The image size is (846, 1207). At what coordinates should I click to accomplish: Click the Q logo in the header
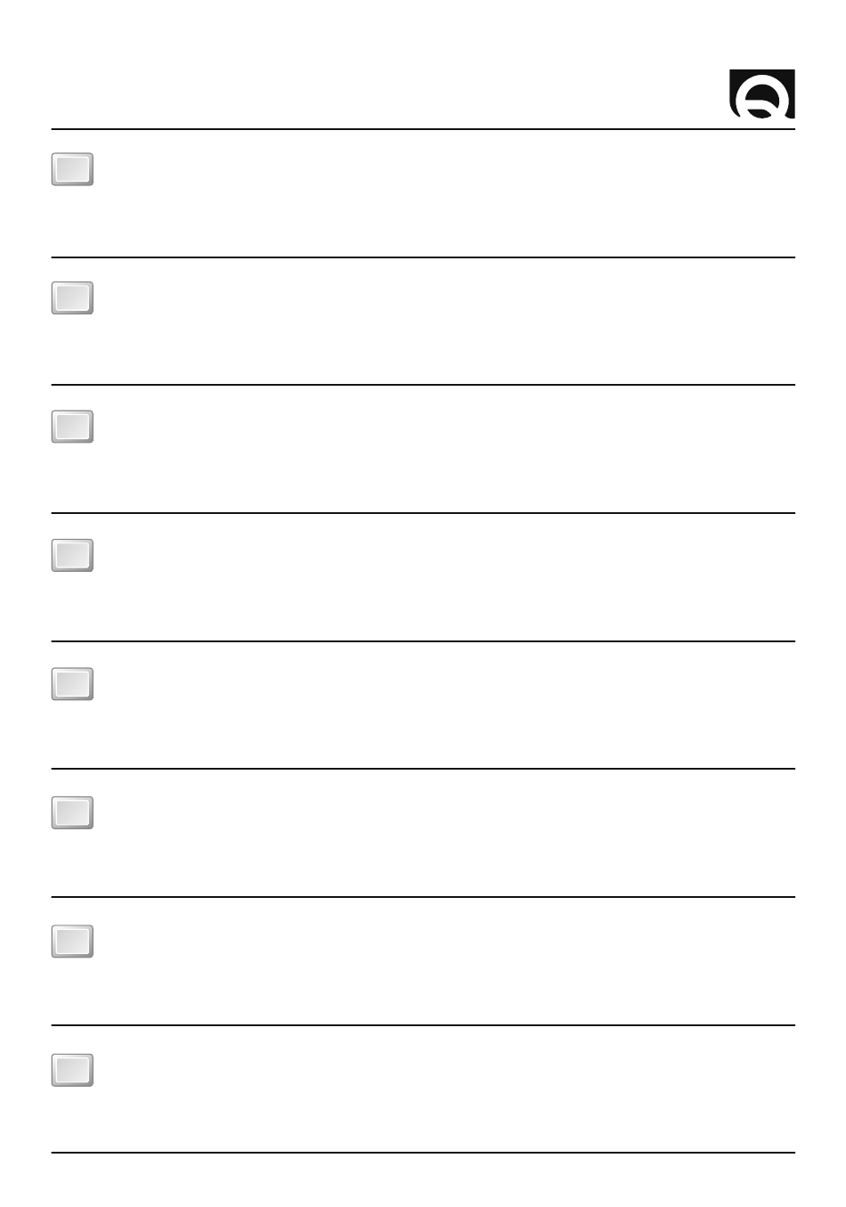[762, 94]
